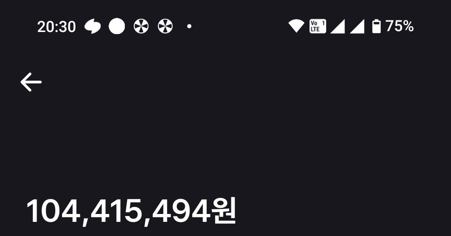The width and height of the screenshot is (451, 236).
Task: Select the 104 millions part of balance
Action: [54, 211]
